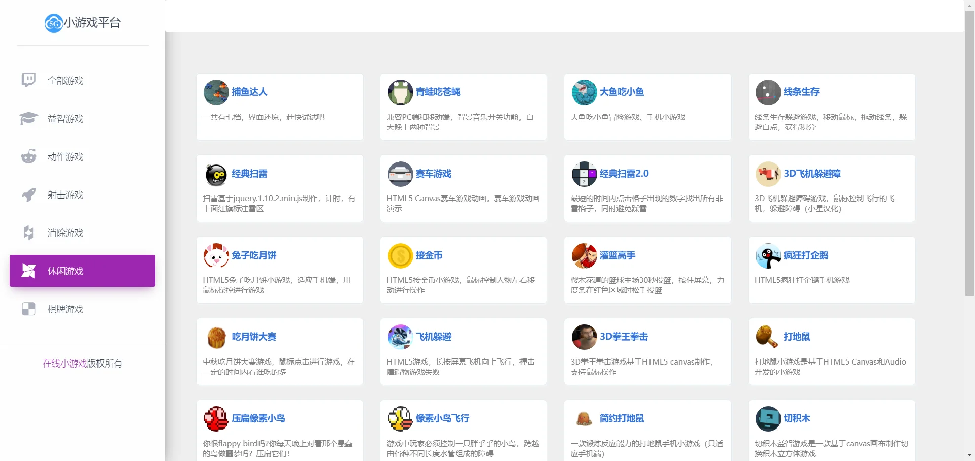
Task: Switch to the 全部游戏 category
Action: pyautogui.click(x=66, y=80)
